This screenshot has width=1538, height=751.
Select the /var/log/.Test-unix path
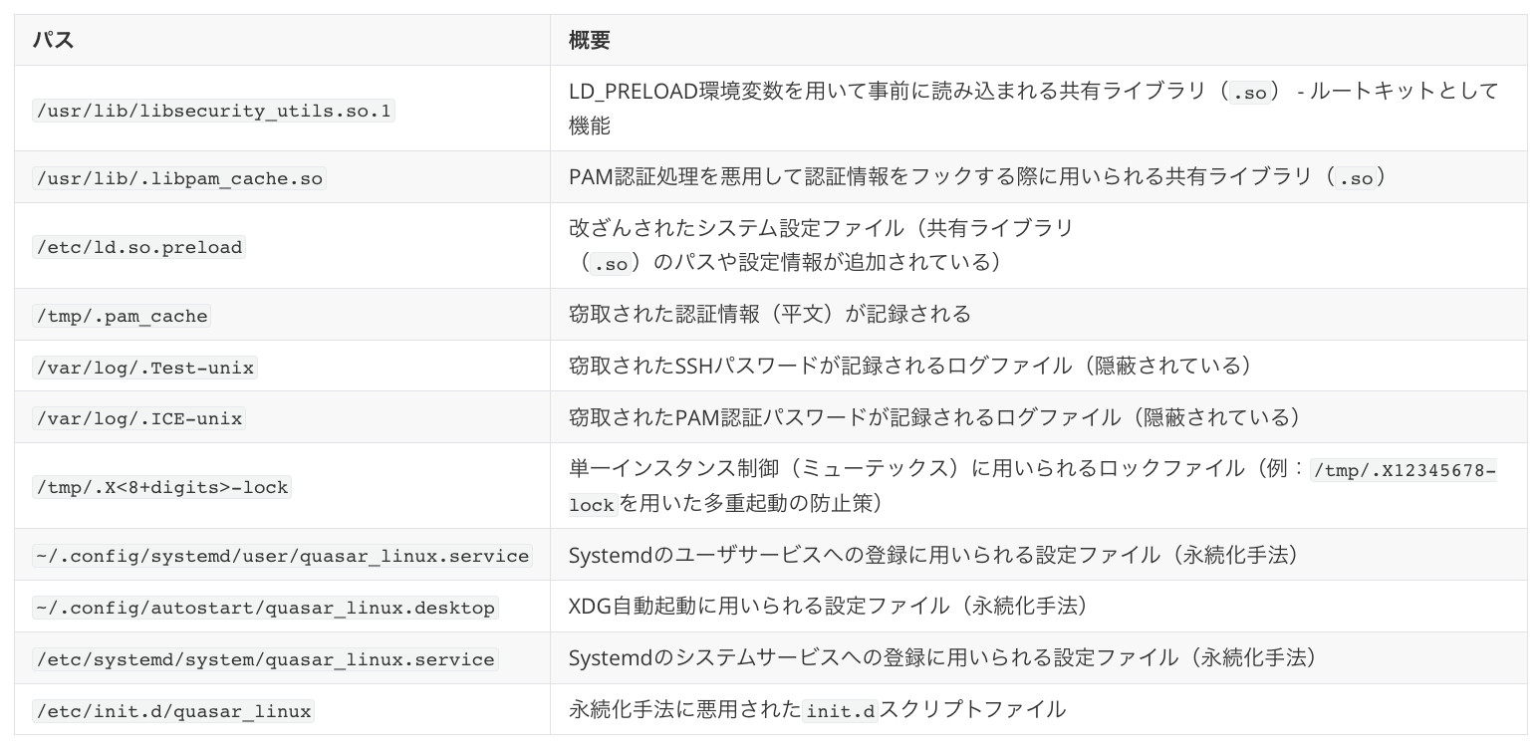coord(145,368)
